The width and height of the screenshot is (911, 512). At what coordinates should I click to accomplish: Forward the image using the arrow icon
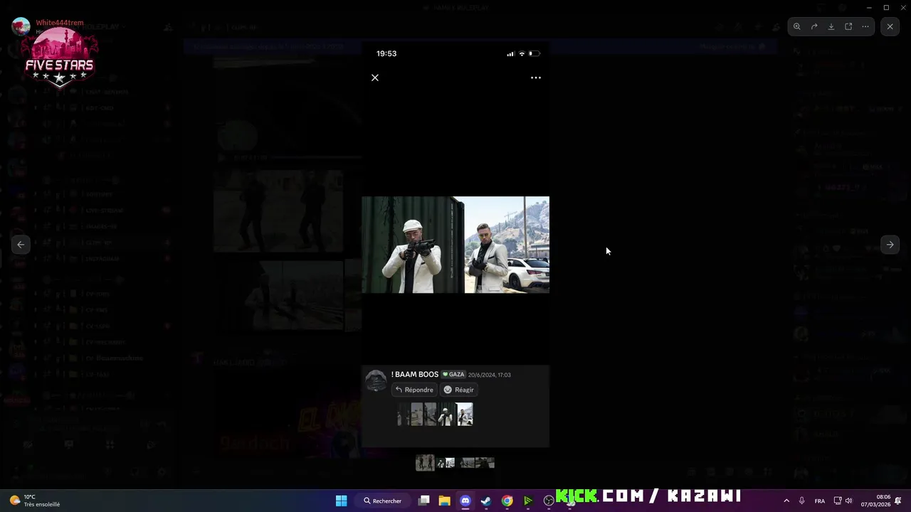(814, 26)
